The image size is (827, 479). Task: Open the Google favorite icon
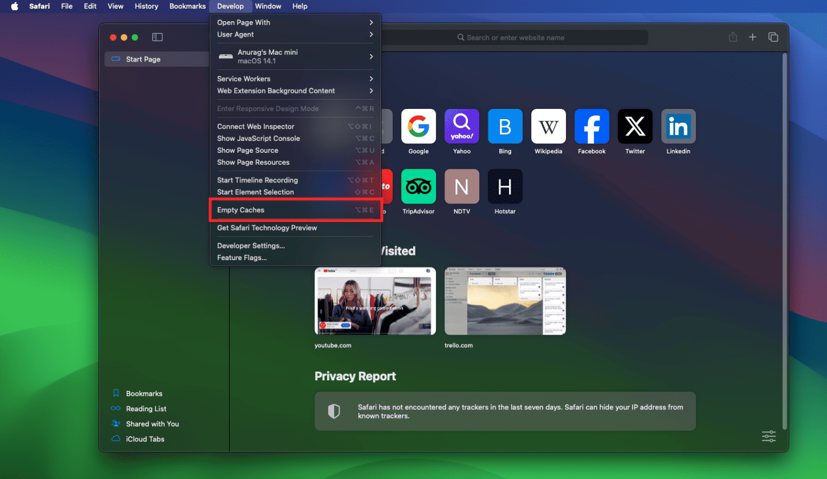[x=418, y=126]
